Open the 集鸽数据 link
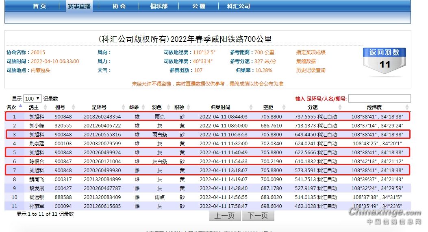428x232 pixels. tap(306, 61)
